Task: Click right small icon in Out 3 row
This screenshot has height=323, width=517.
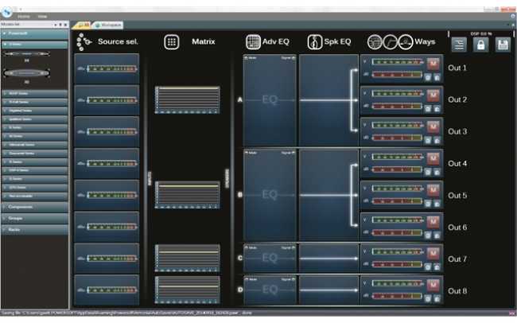Action: [x=437, y=141]
